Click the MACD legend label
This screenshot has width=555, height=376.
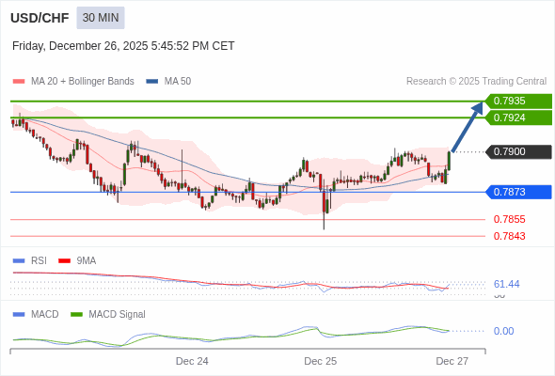[x=45, y=315]
